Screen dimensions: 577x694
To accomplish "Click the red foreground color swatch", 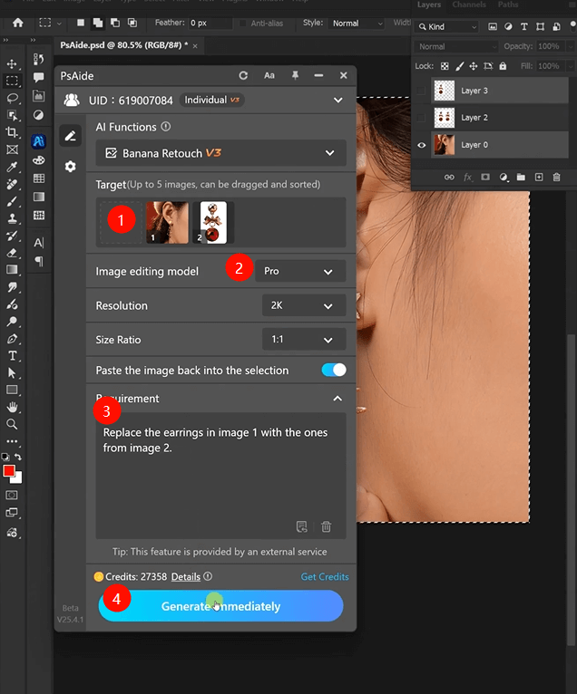I will pos(9,471).
